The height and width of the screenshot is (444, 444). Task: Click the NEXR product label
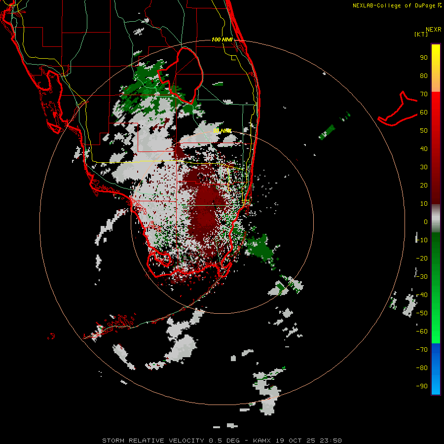click(434, 30)
